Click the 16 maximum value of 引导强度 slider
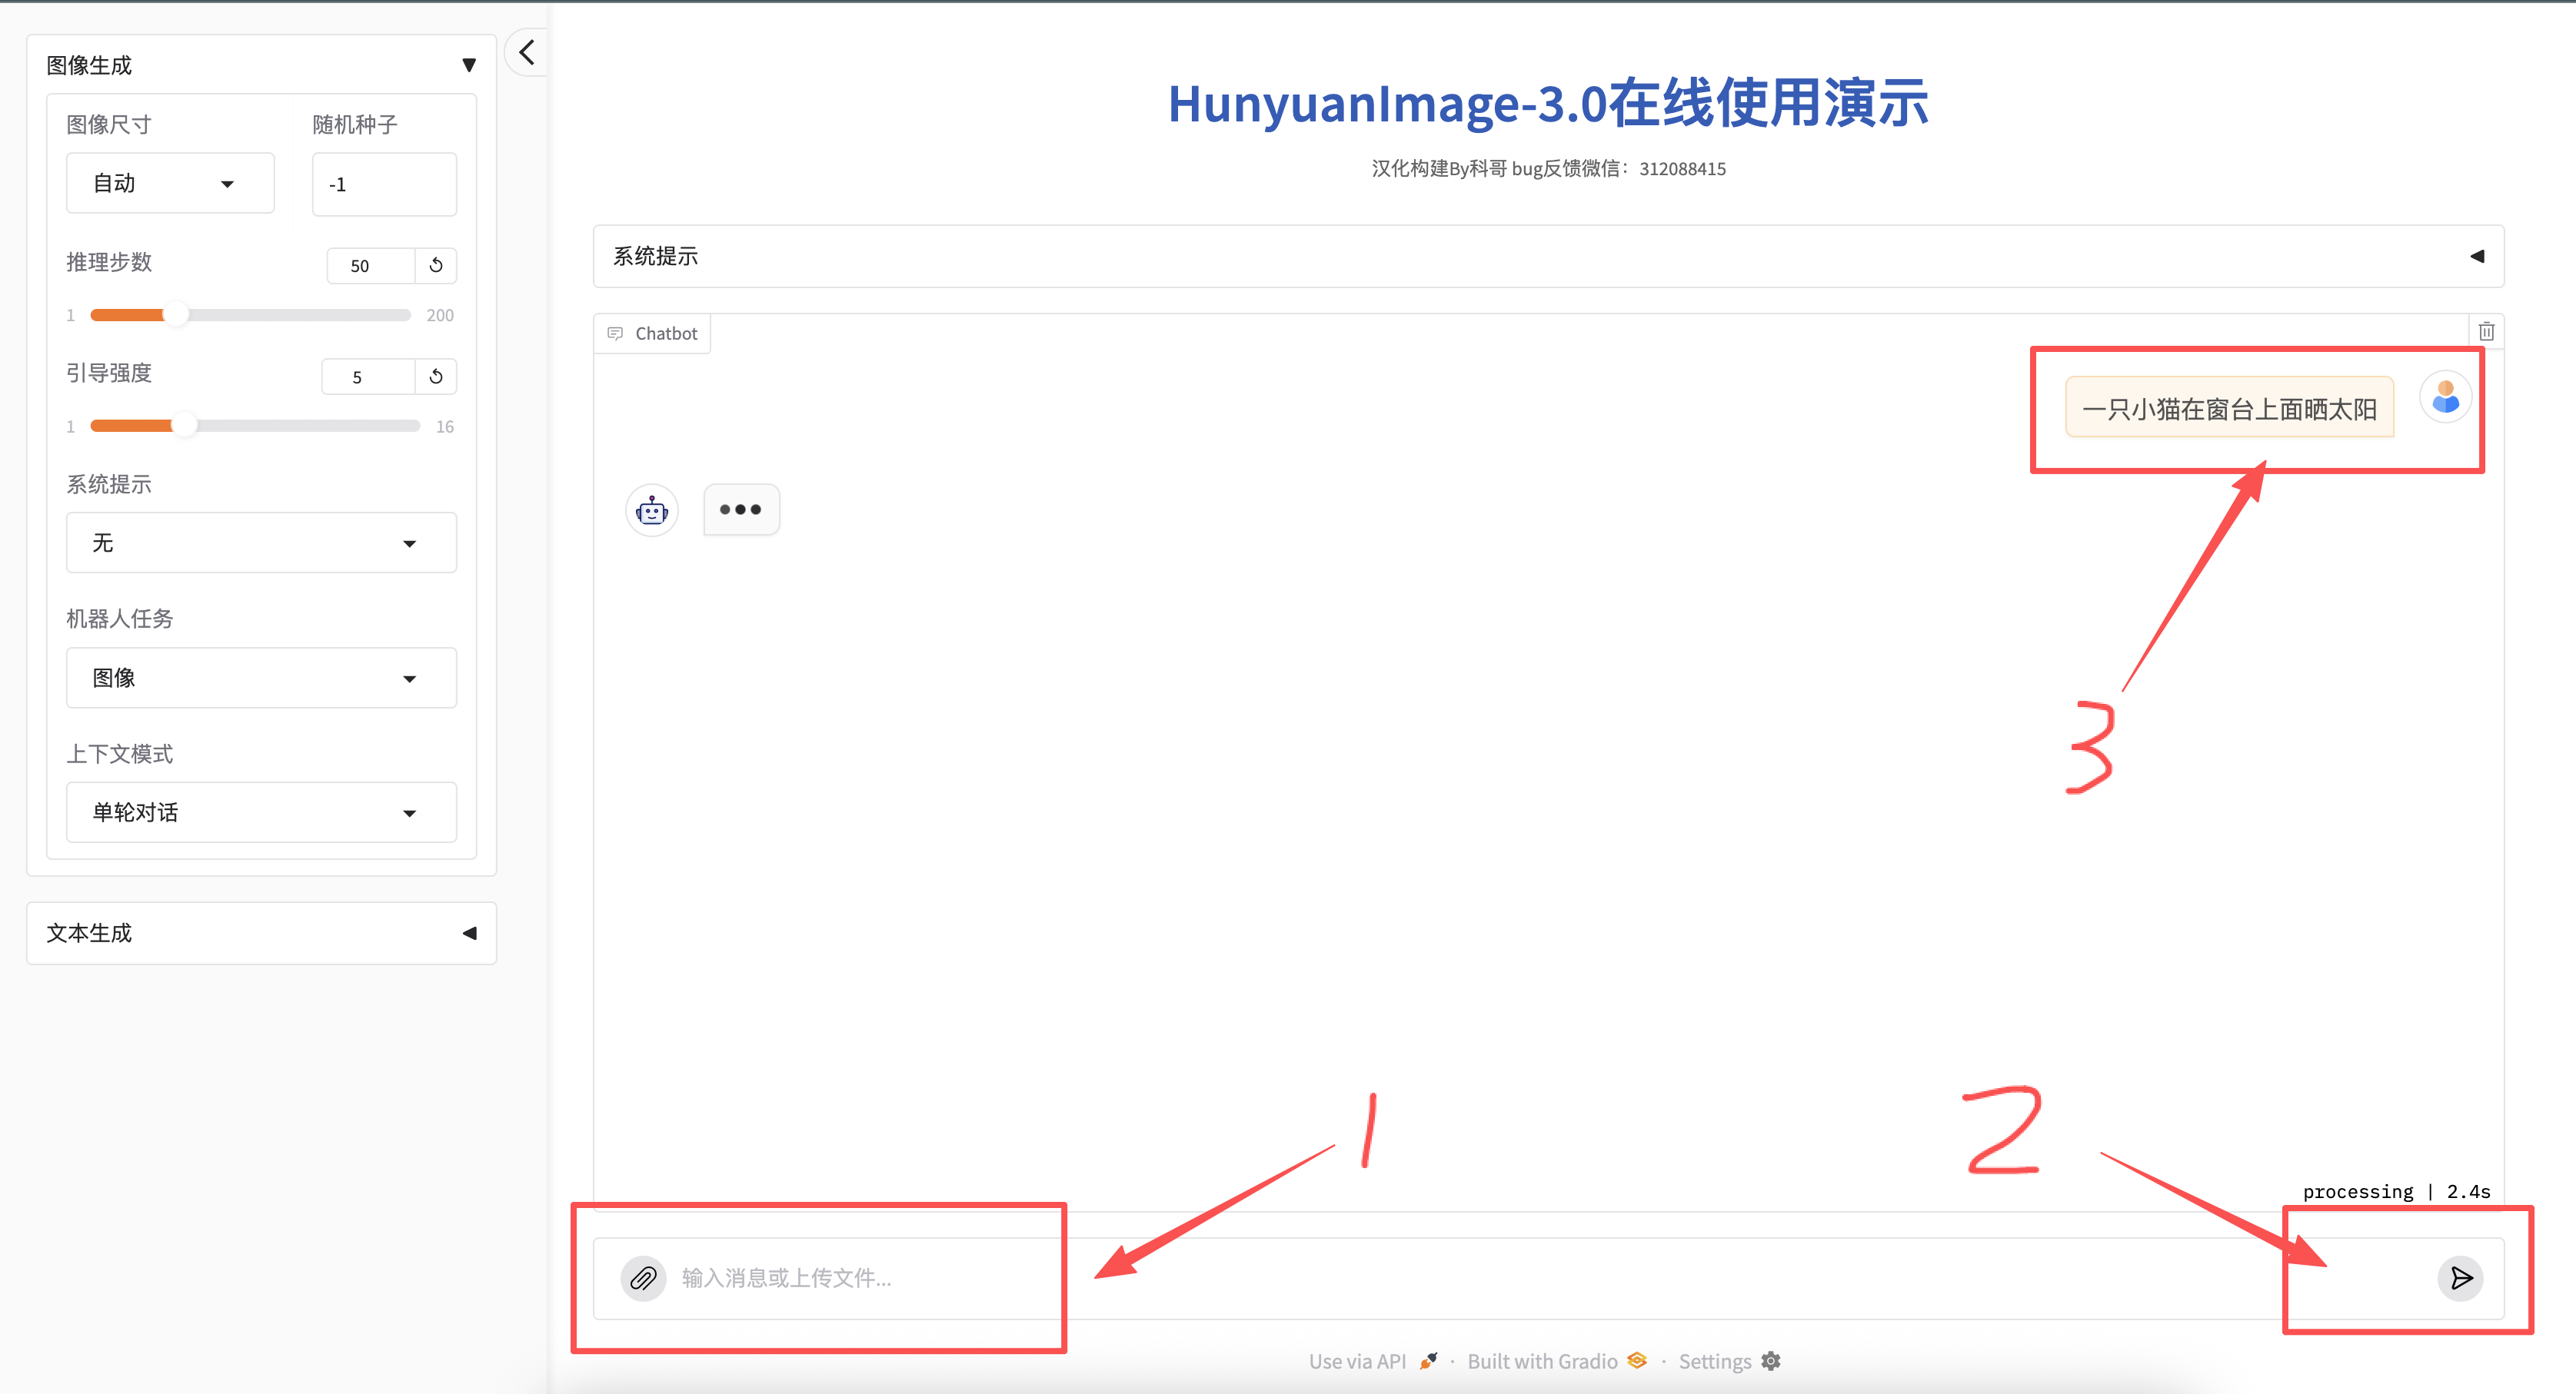Image resolution: width=2576 pixels, height=1394 pixels. (x=445, y=426)
